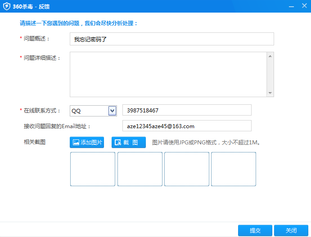
Task: Focus the 问题概述 summary input field
Action: (171, 39)
